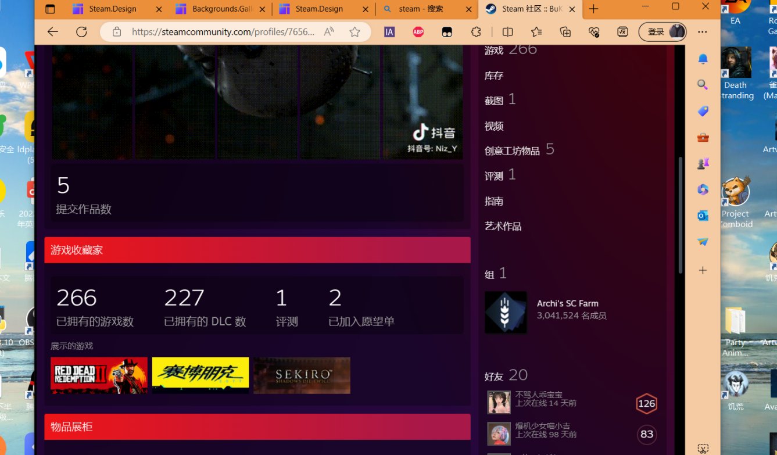
Task: Open the 艺术作品 artwork link
Action: click(503, 226)
